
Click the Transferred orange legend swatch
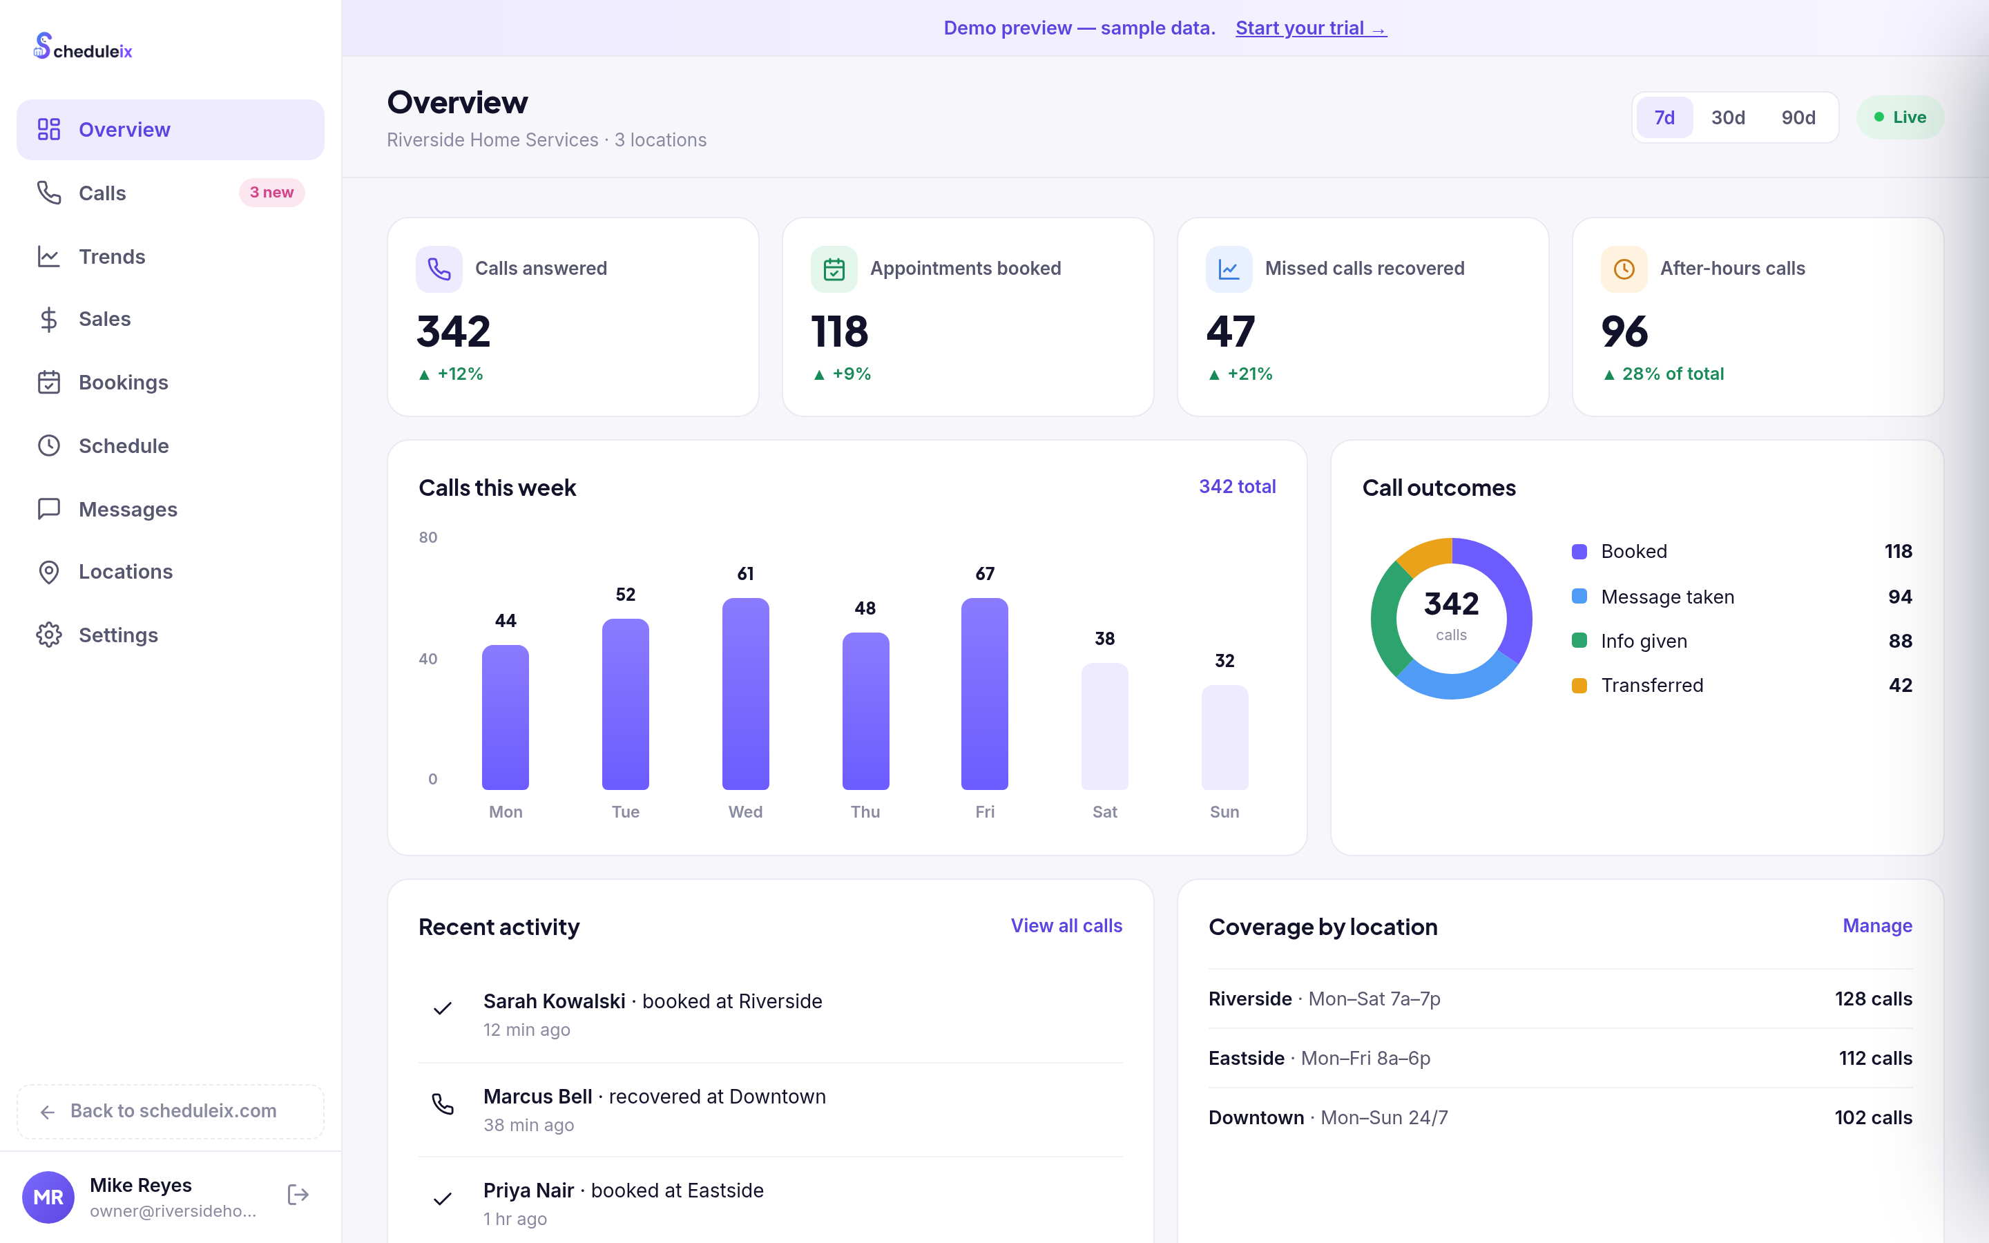(x=1579, y=686)
